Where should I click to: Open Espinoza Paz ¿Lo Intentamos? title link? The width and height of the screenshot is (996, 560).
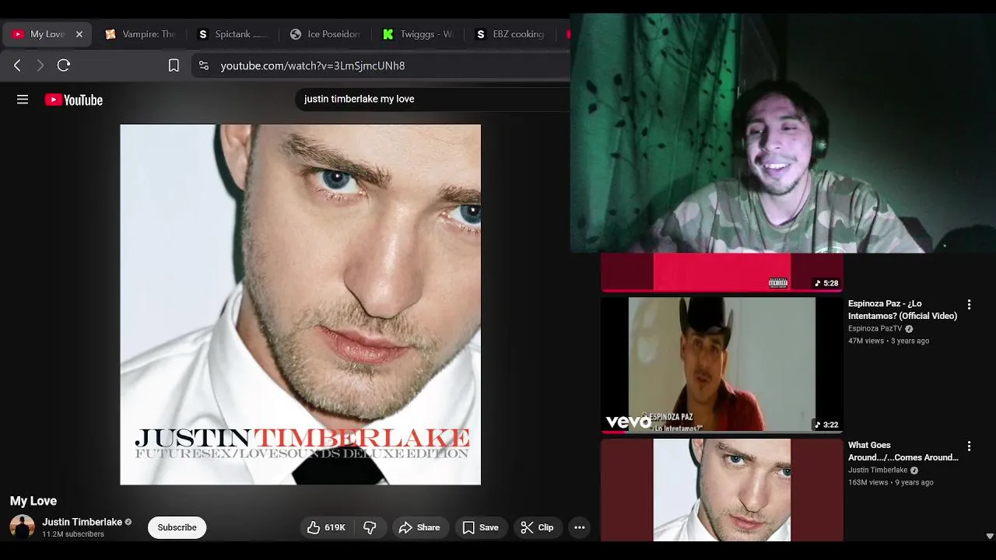pyautogui.click(x=903, y=310)
